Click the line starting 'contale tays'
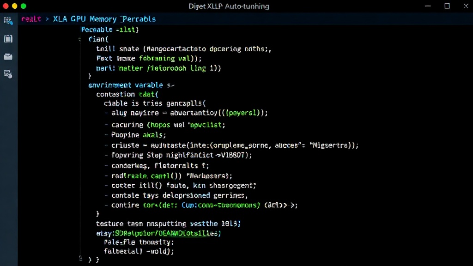Screen dimensions: 473x266 180,195
